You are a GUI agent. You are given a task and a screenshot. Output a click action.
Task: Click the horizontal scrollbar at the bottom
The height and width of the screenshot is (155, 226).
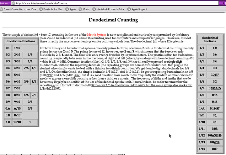(63, 154)
